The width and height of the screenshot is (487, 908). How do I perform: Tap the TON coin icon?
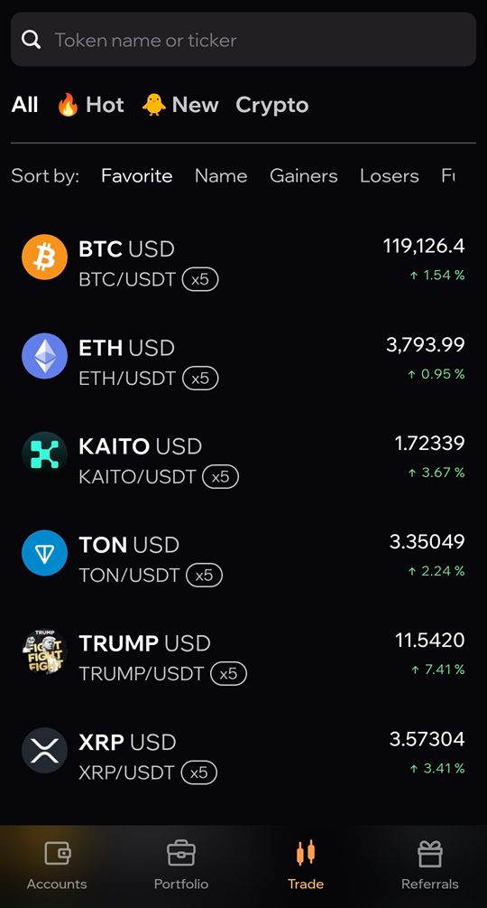[44, 553]
